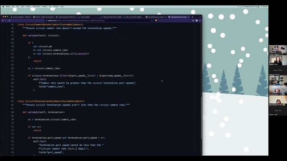This screenshot has height=161, width=287.
Task: Open the Brave main menu icon
Action: click(x=200, y=21)
